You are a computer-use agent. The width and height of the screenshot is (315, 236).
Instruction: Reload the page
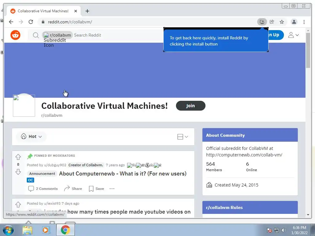31,22
